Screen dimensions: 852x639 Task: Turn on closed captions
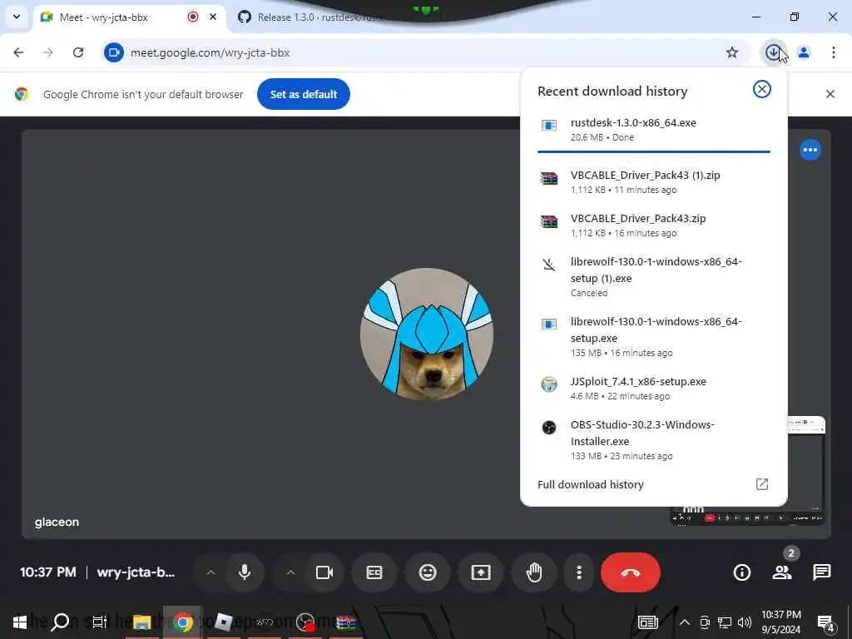[x=374, y=572]
